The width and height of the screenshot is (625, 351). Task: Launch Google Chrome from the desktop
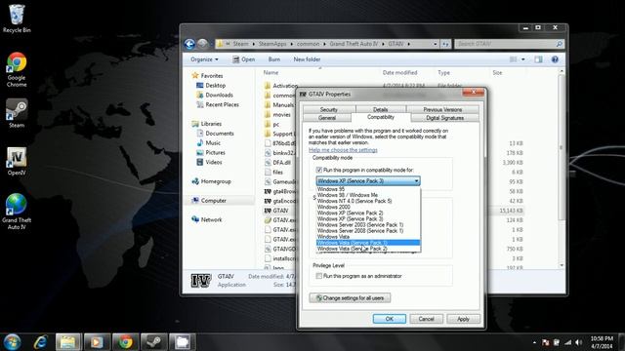pos(17,69)
